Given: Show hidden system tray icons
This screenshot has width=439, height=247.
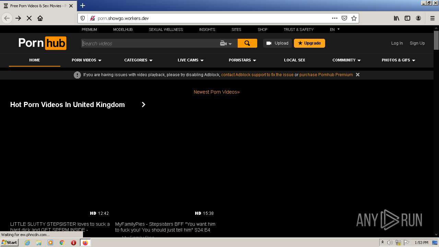Looking at the screenshot, I should (x=382, y=243).
